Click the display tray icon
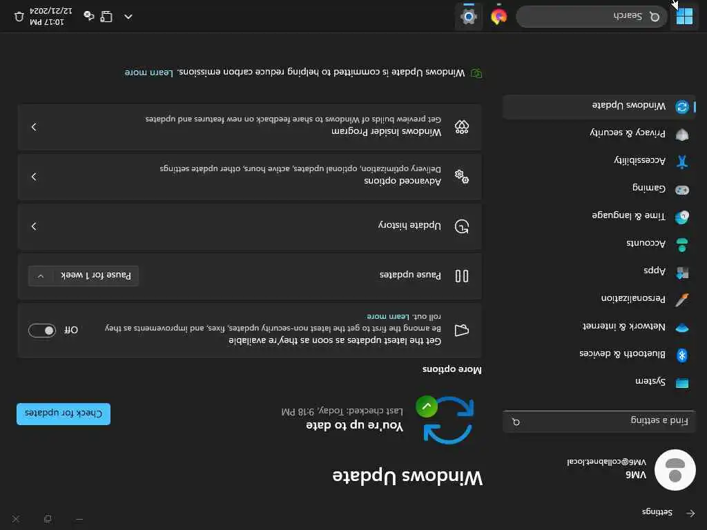The height and width of the screenshot is (530, 707). (106, 17)
